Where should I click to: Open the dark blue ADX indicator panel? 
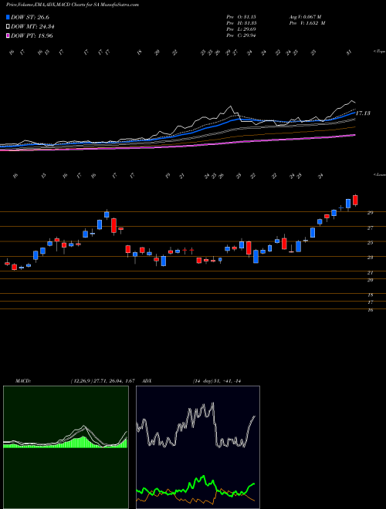pyautogui.click(x=198, y=447)
